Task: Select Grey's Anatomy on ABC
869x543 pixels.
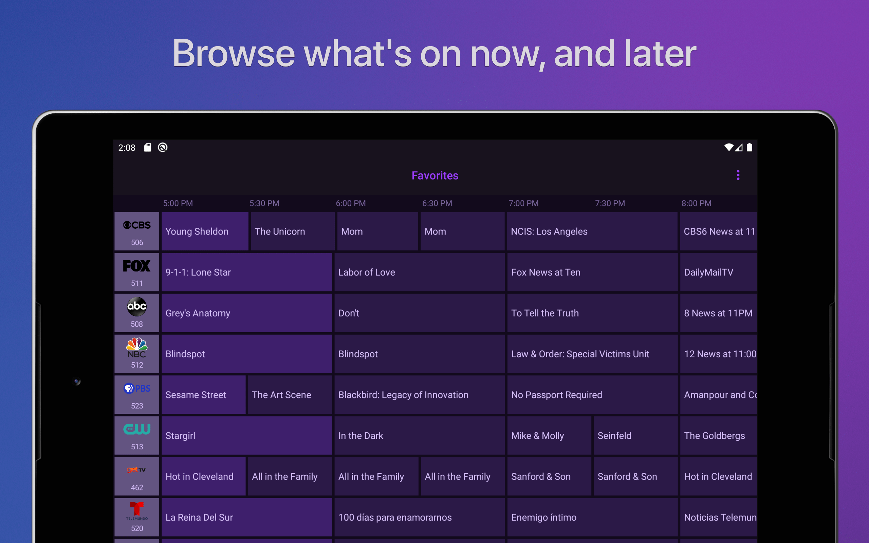Action: (x=247, y=313)
